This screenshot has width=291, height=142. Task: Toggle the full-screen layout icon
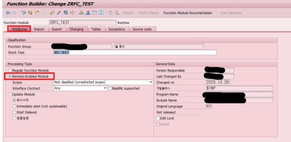94,13
